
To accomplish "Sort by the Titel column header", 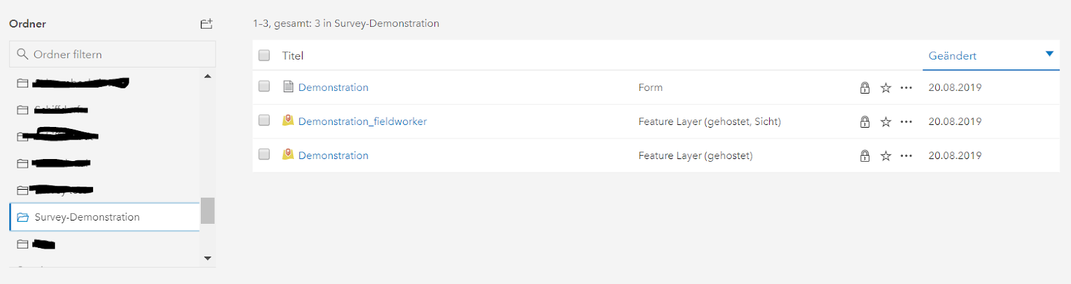I will coord(293,55).
